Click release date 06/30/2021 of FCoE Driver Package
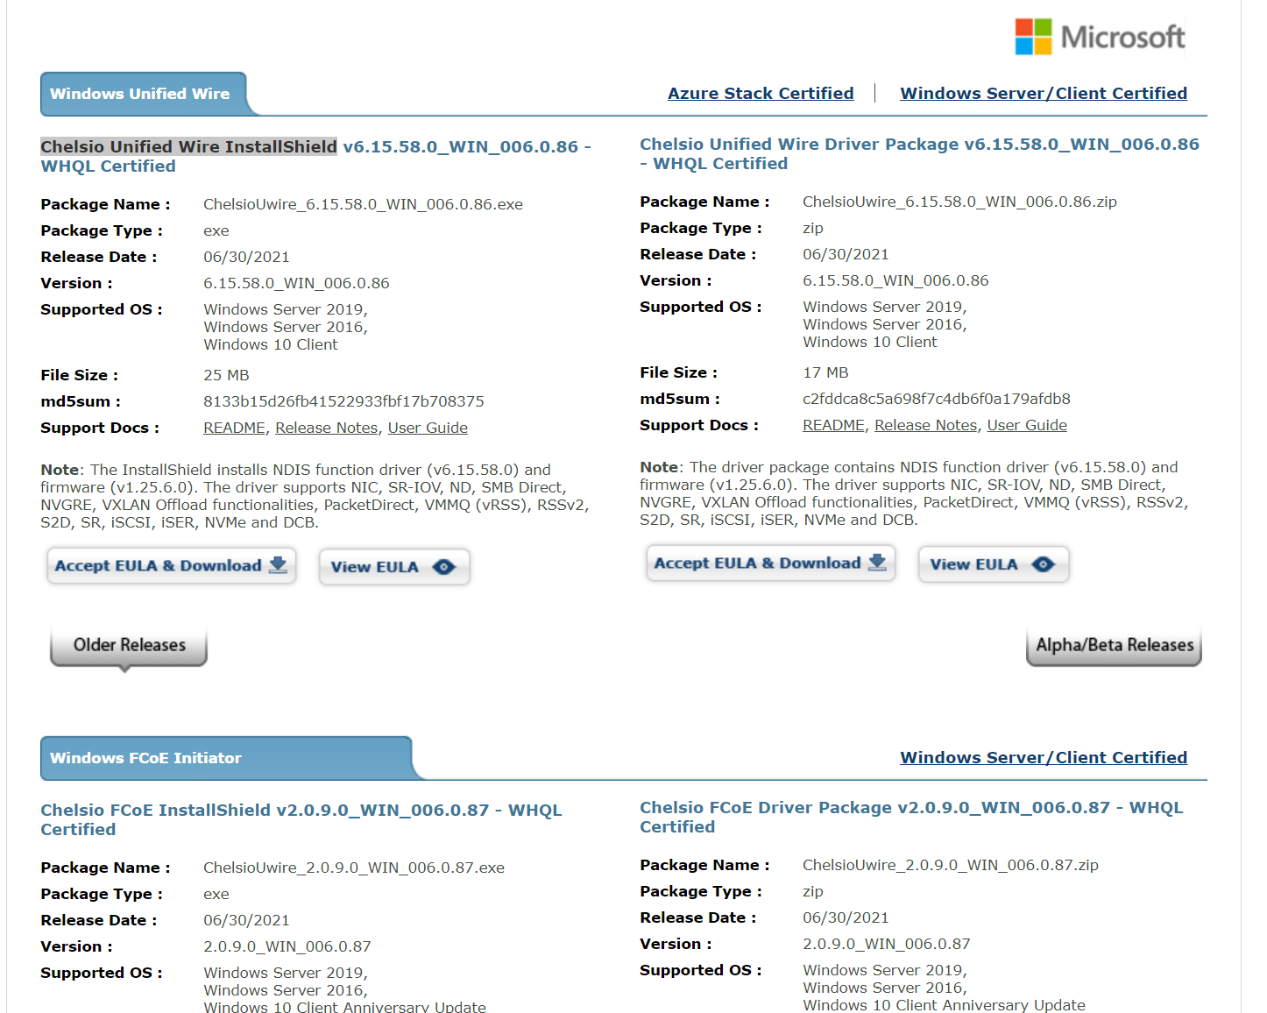 coord(846,917)
